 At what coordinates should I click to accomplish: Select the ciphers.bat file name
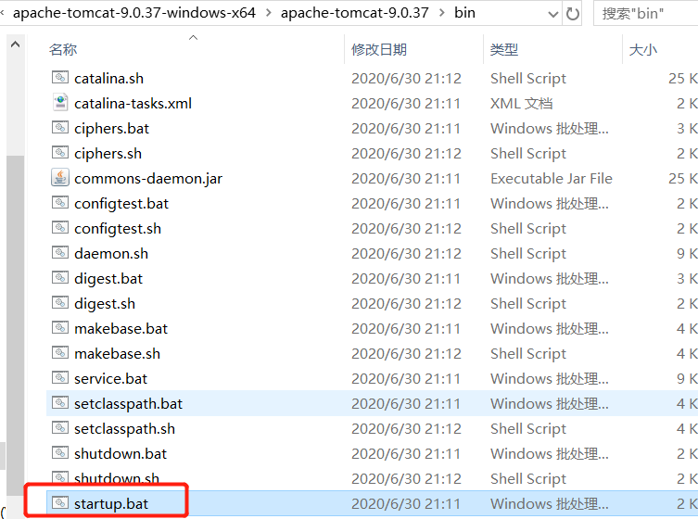point(111,128)
